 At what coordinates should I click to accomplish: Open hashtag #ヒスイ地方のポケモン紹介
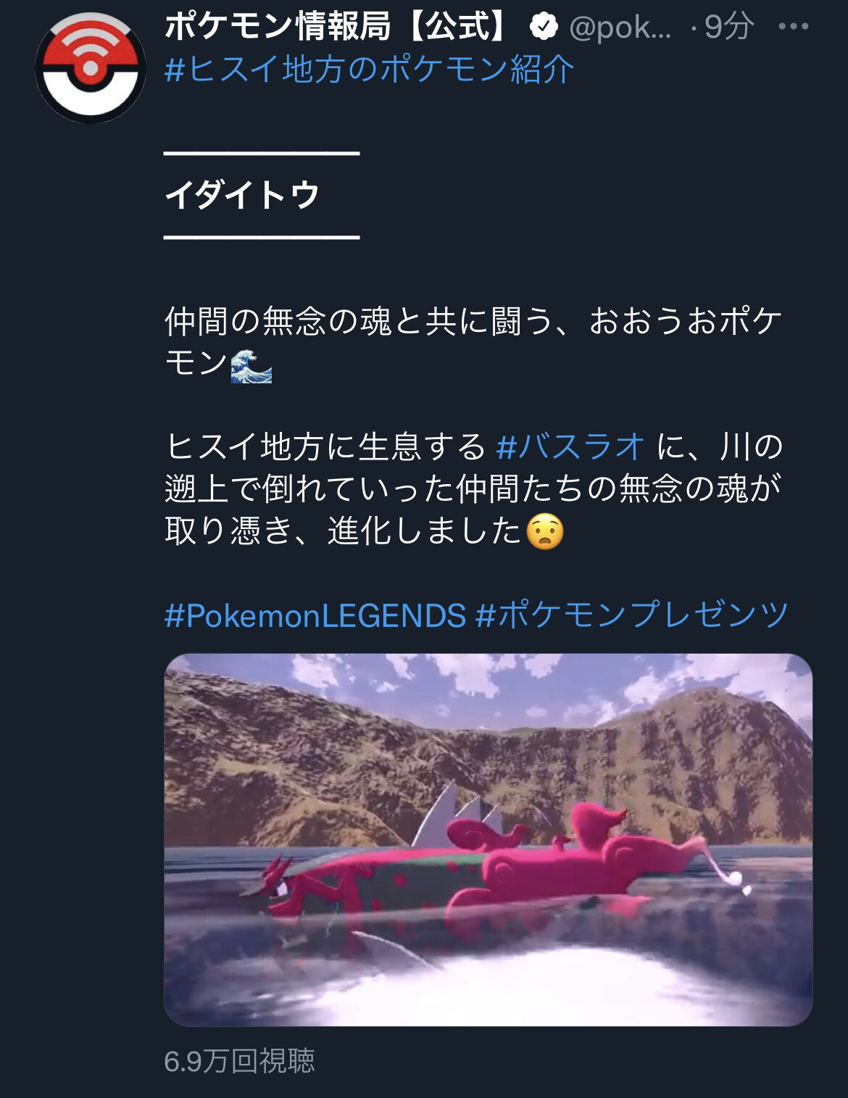370,70
